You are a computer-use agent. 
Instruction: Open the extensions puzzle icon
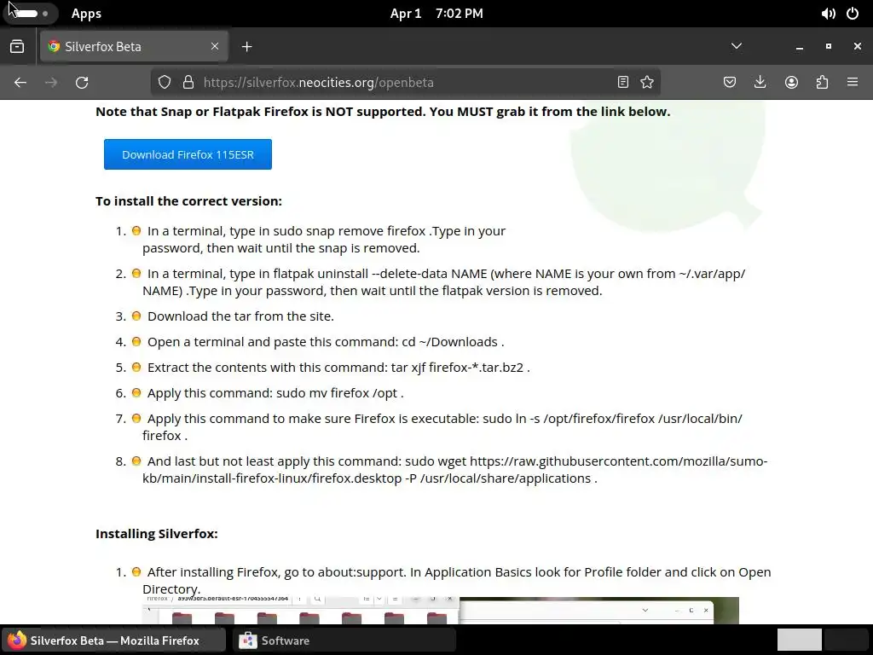click(x=822, y=83)
